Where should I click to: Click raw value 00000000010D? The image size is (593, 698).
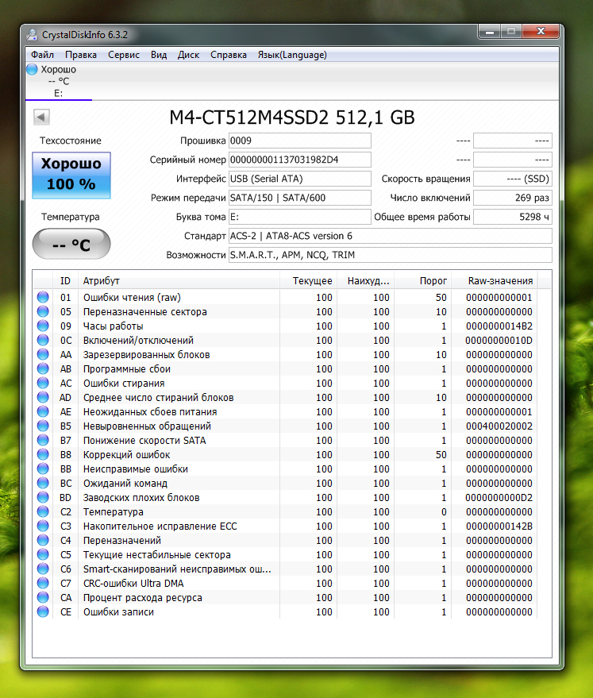click(499, 340)
